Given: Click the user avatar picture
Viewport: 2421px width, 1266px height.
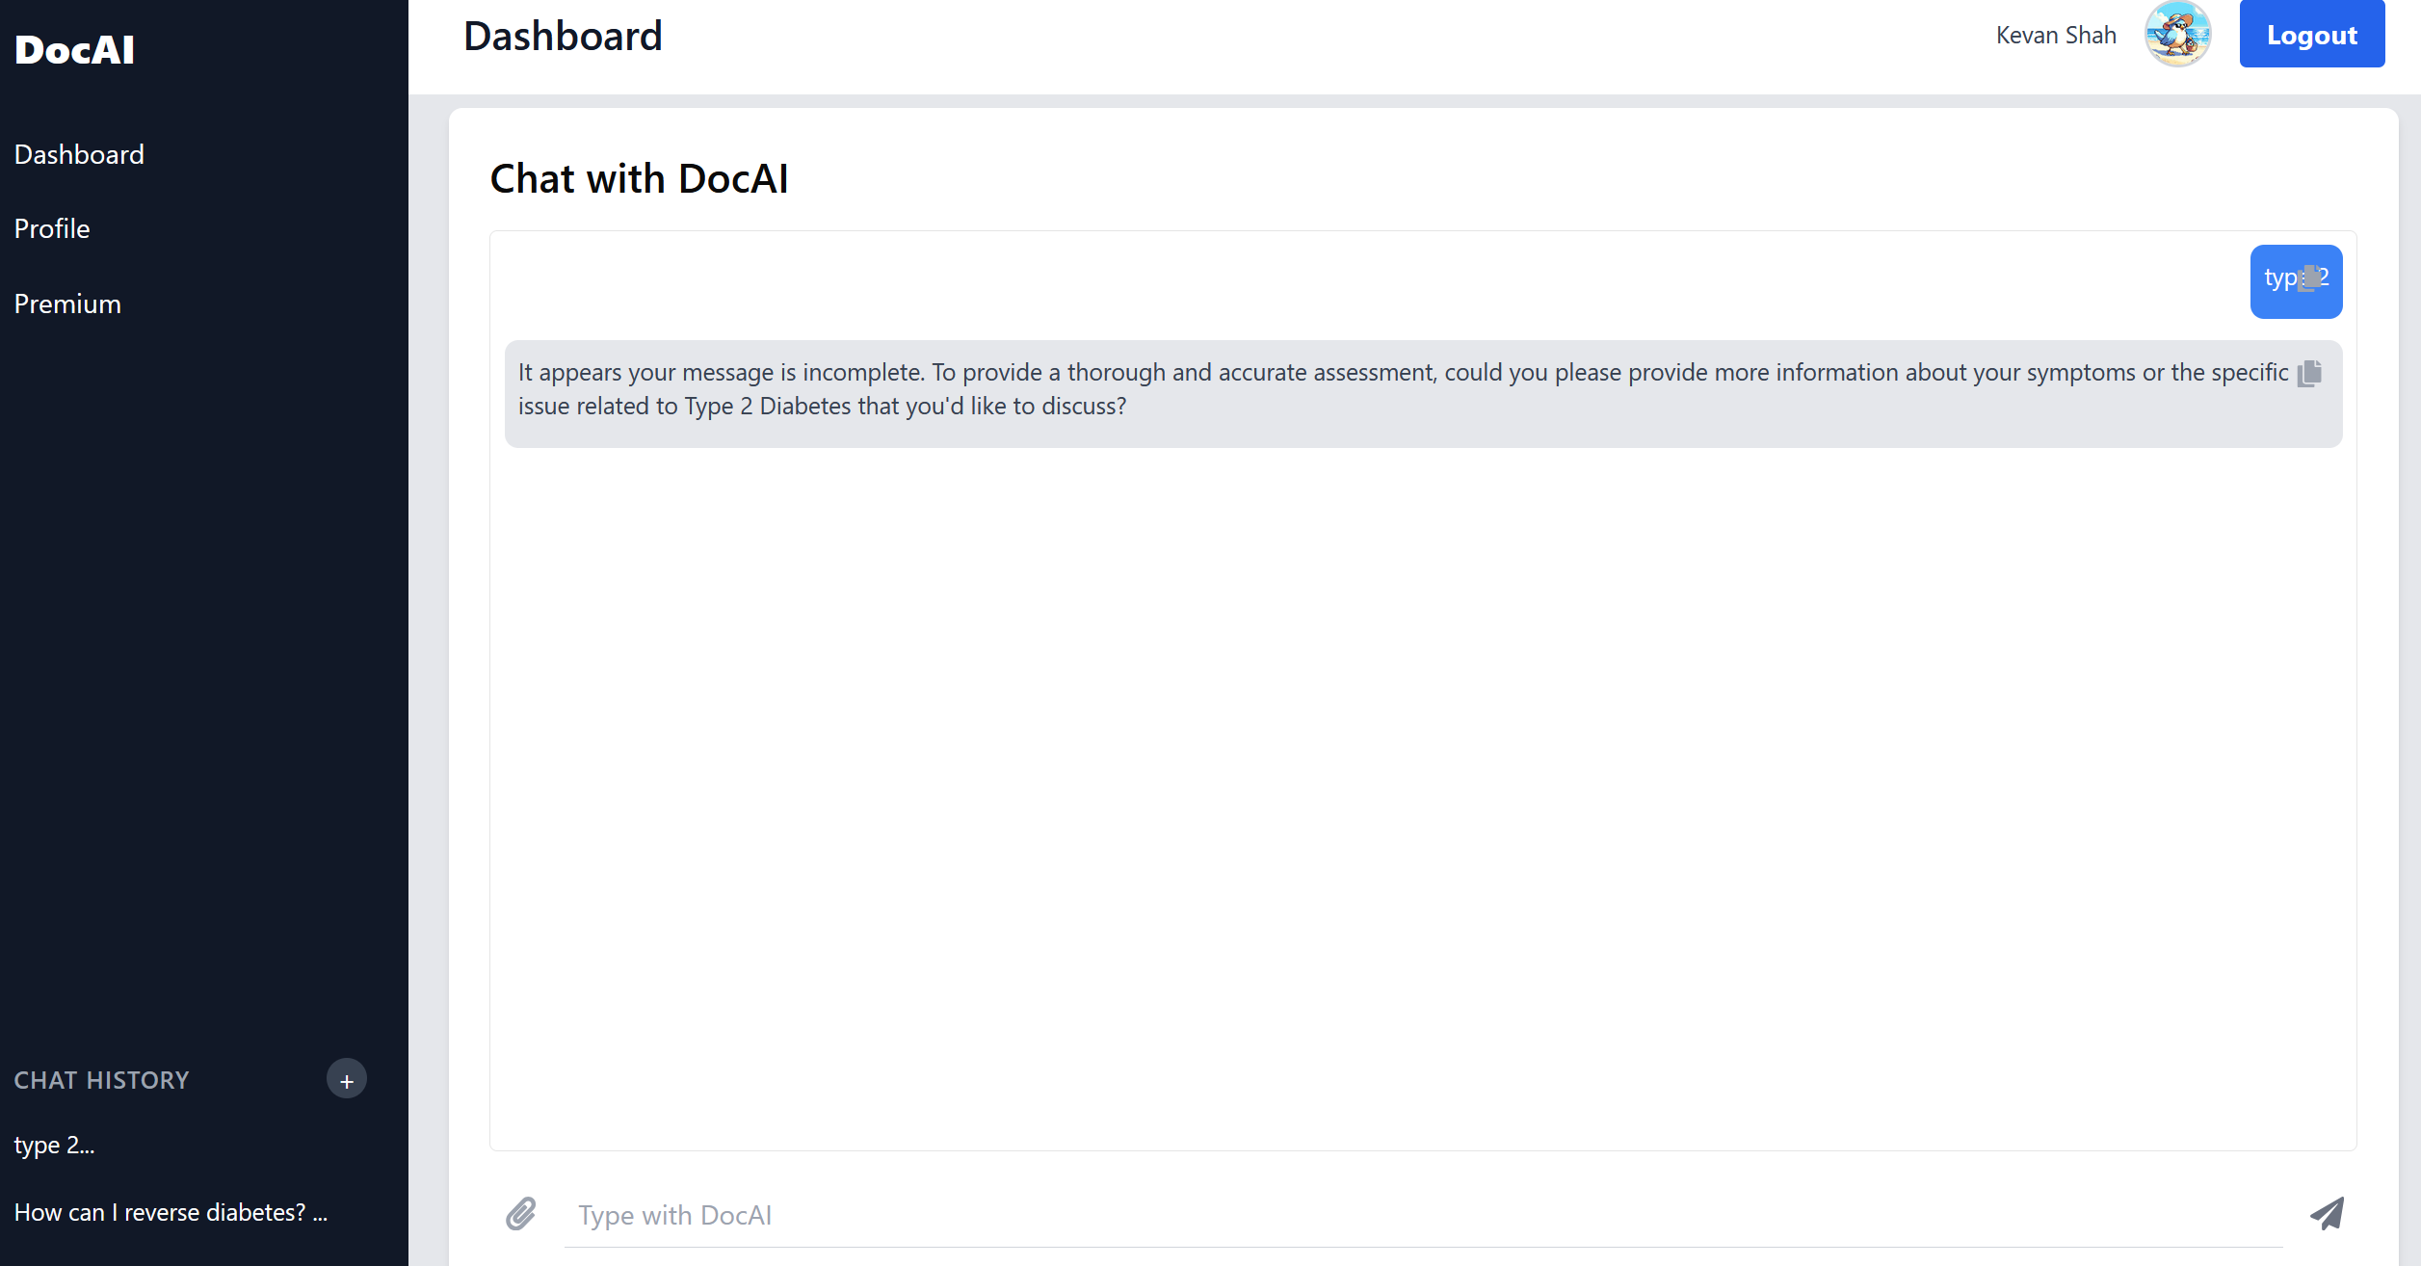Looking at the screenshot, I should click(2177, 35).
